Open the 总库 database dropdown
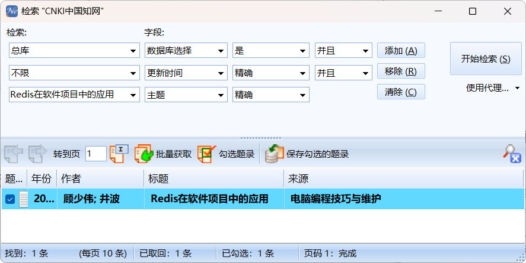This screenshot has width=526, height=263. point(133,51)
